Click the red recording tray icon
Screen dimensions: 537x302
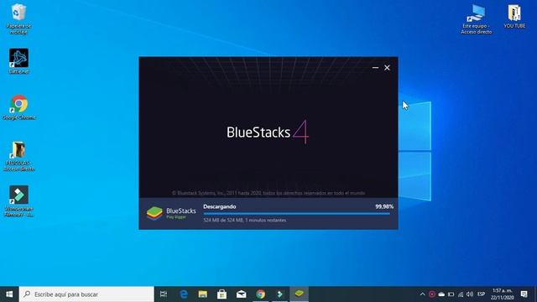(432, 294)
